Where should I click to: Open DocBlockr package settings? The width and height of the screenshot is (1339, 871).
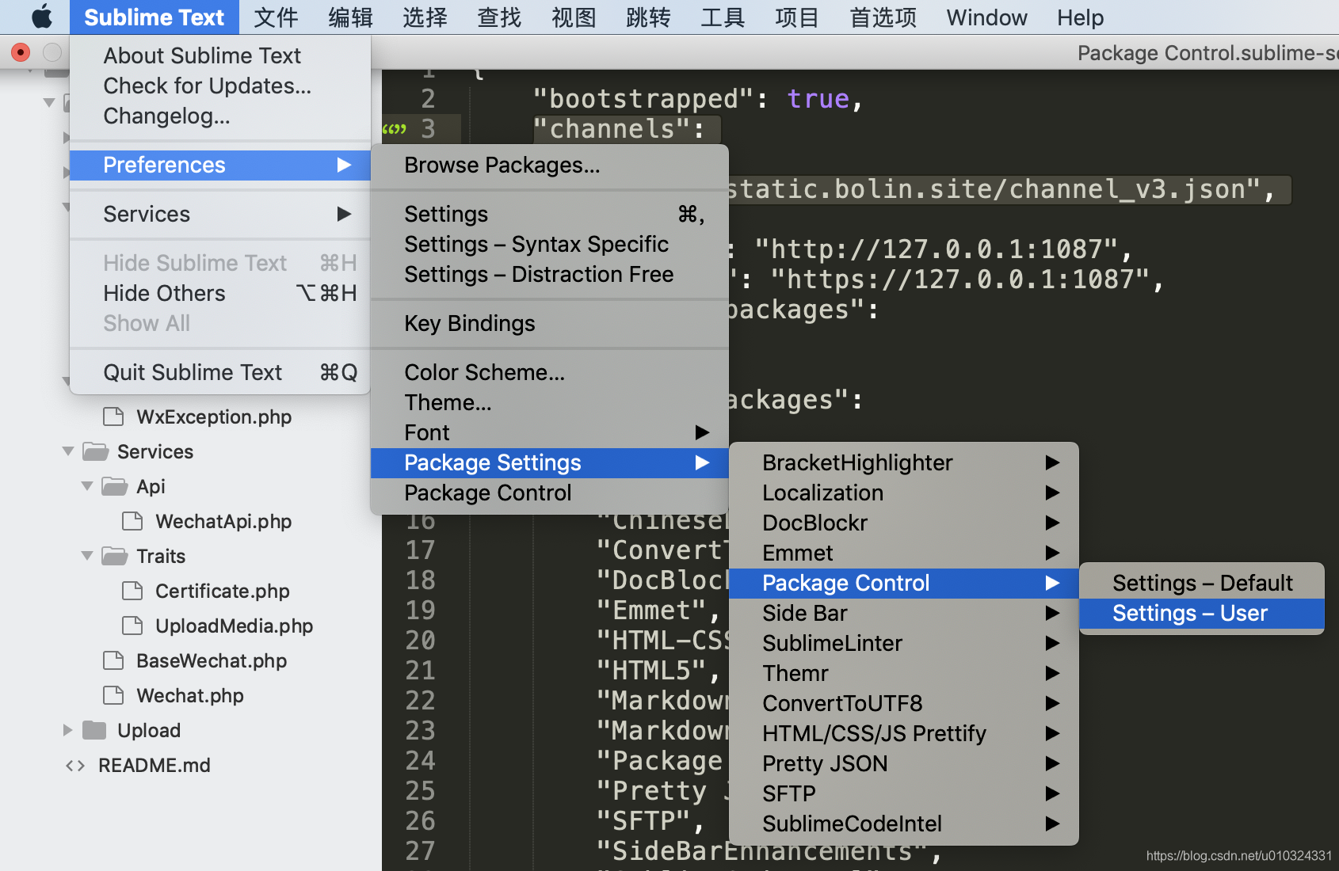coord(904,523)
